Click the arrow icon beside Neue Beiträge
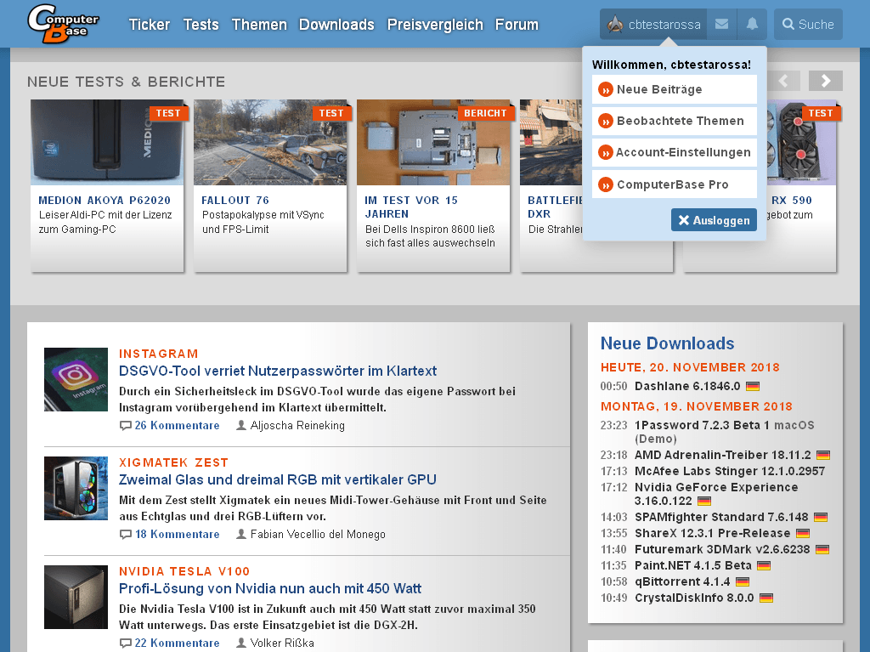This screenshot has width=870, height=652. [605, 89]
